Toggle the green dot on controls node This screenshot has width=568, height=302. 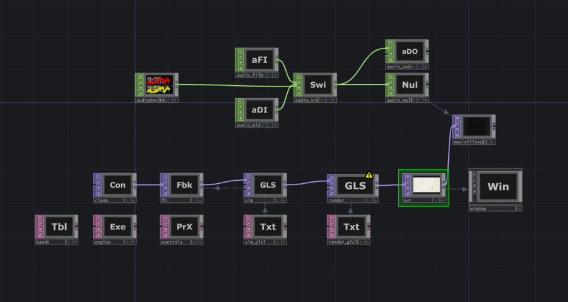[x=194, y=242]
